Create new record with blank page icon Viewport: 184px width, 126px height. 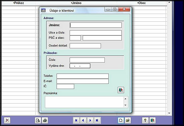point(121,120)
